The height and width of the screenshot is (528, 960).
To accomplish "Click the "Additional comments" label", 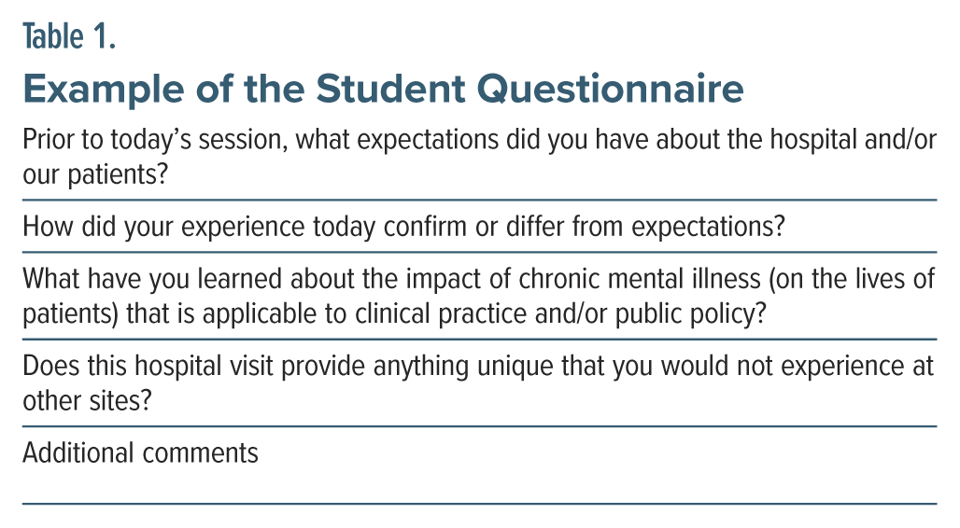I will [x=140, y=452].
